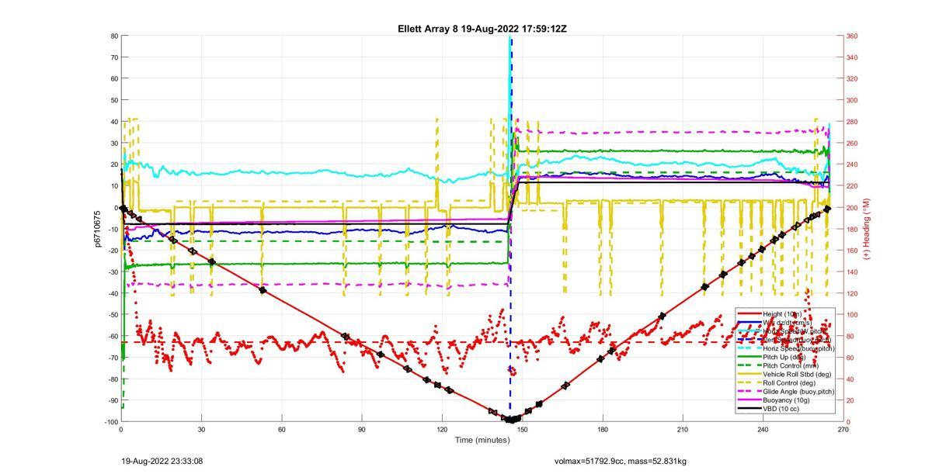Click the left y-axis tick label '-60'

point(113,336)
